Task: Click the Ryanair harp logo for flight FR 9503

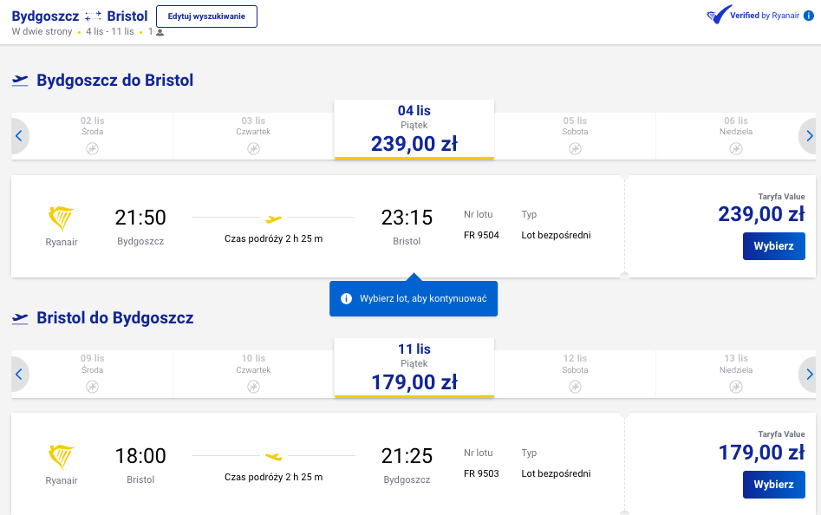Action: [x=62, y=458]
